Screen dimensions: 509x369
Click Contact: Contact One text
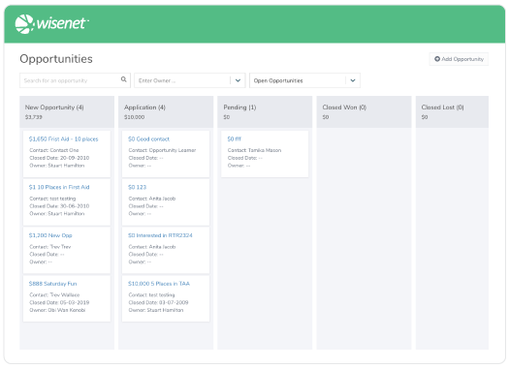tap(54, 150)
